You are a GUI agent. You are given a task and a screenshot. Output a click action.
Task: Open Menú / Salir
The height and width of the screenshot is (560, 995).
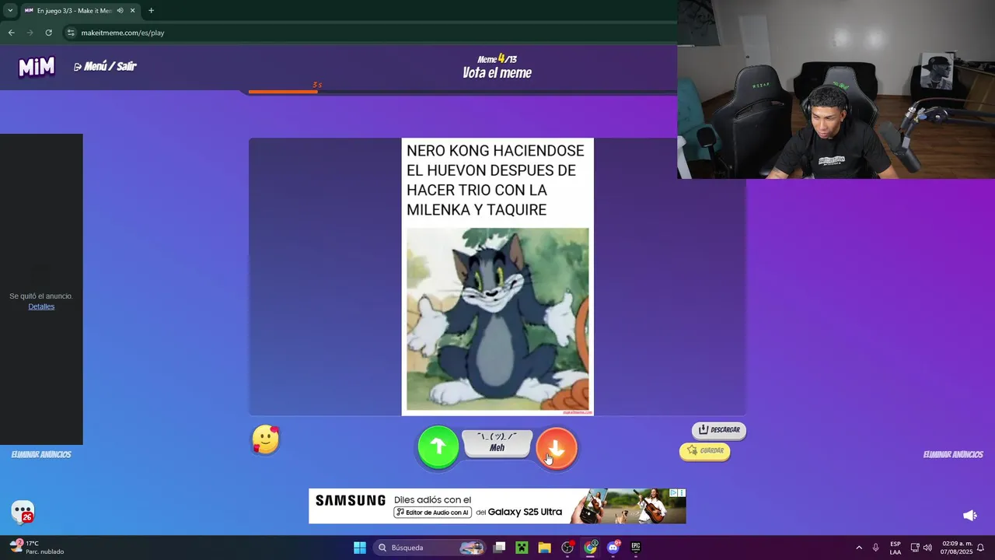tap(105, 66)
